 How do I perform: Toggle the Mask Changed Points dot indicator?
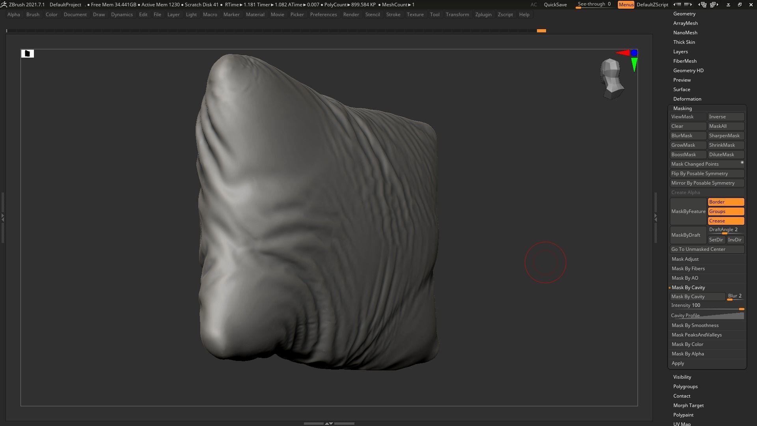742,163
